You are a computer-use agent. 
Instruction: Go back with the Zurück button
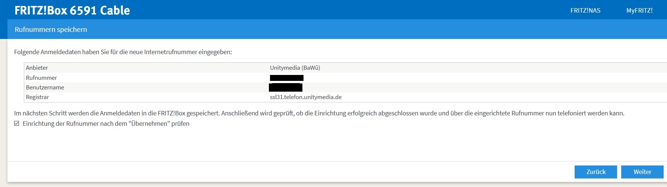[596, 172]
